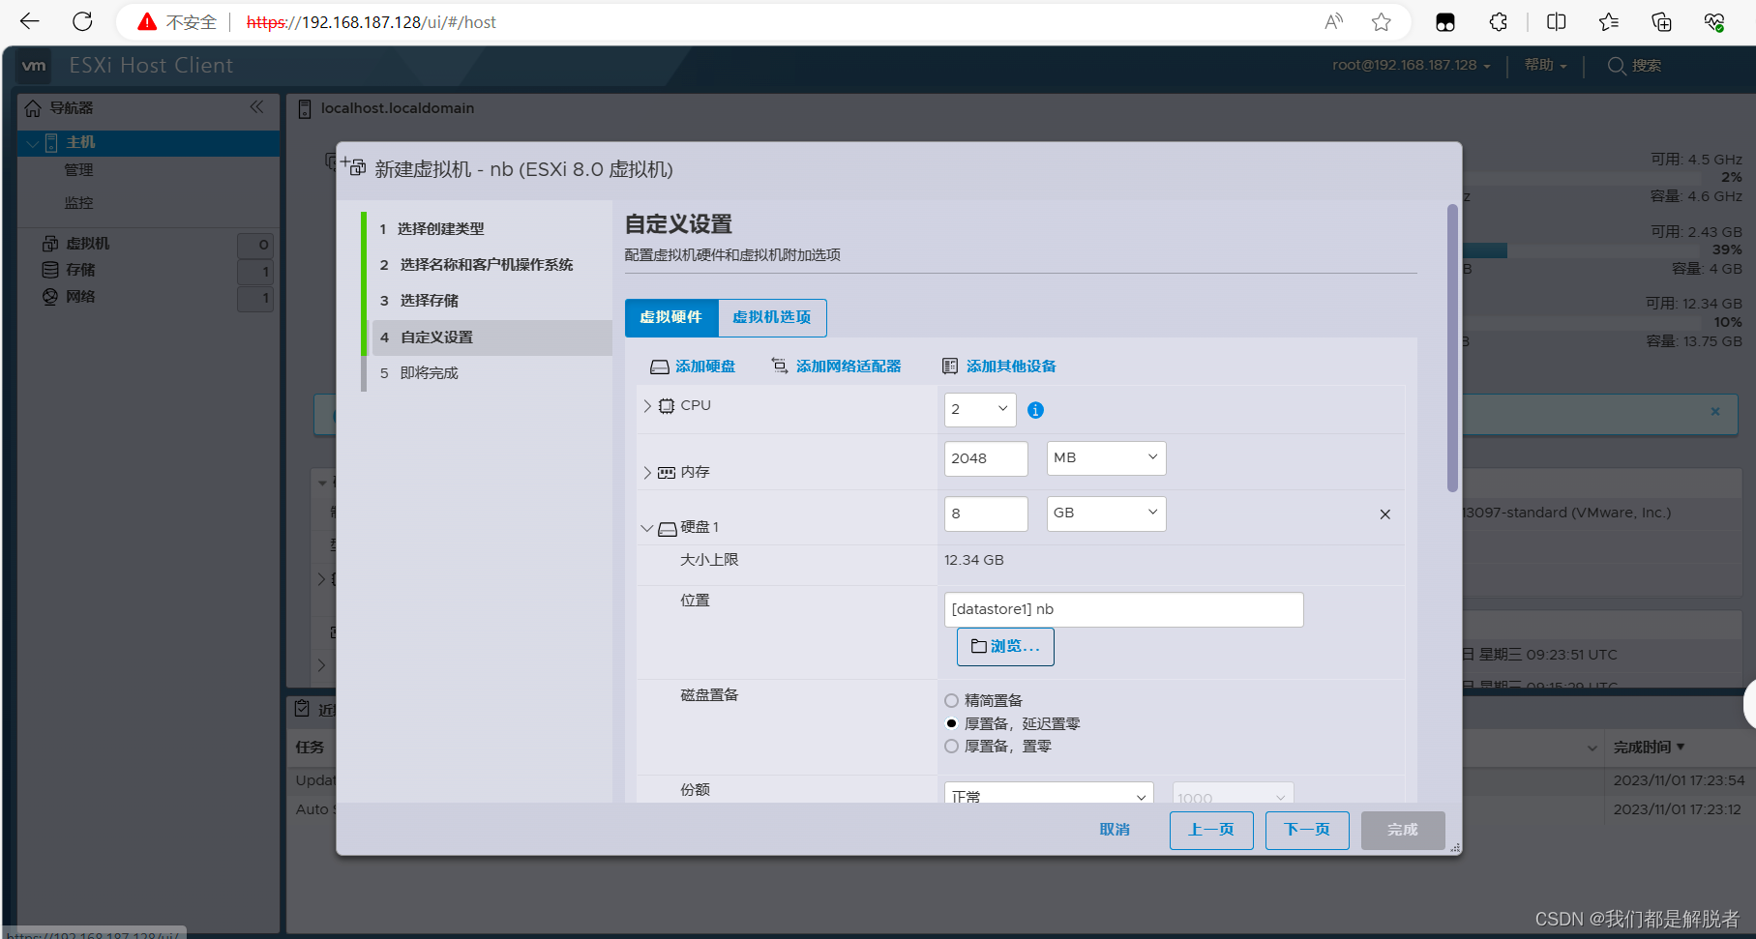Dismiss the blue notification banner with X
The height and width of the screenshot is (939, 1756).
pyautogui.click(x=1715, y=411)
